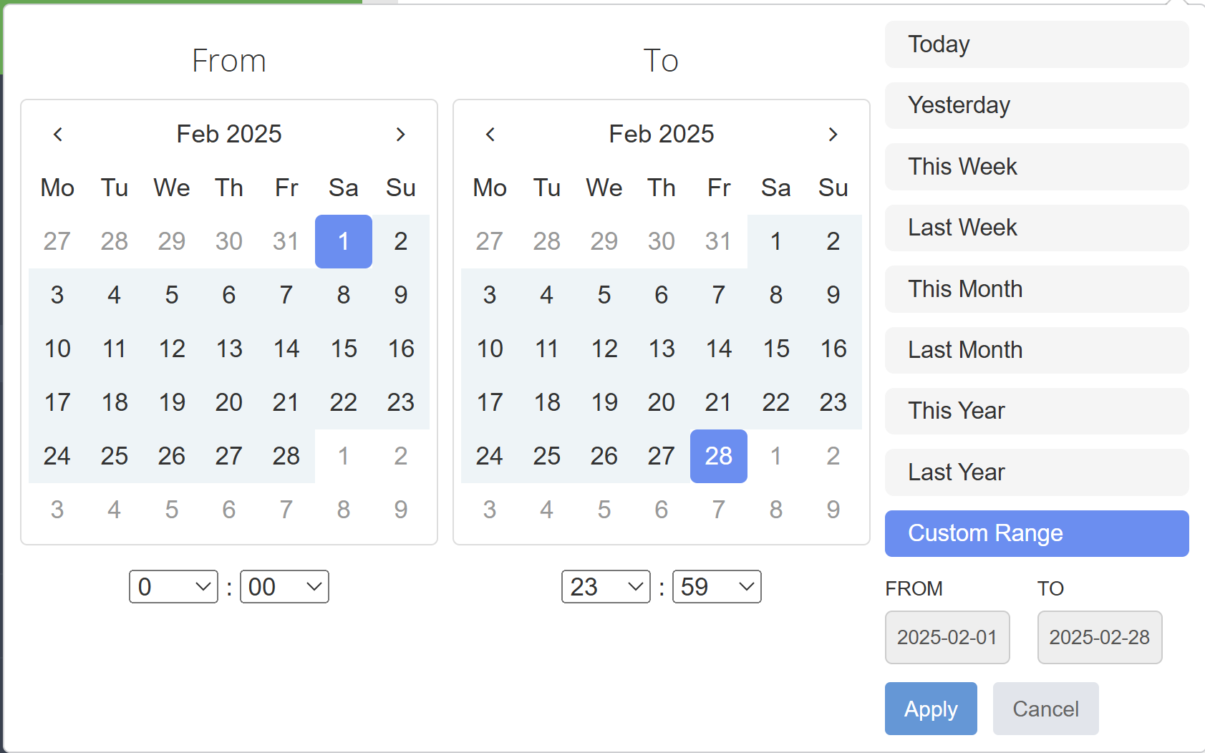The height and width of the screenshot is (753, 1205).
Task: Select the Custom Range option
Action: tap(1037, 533)
